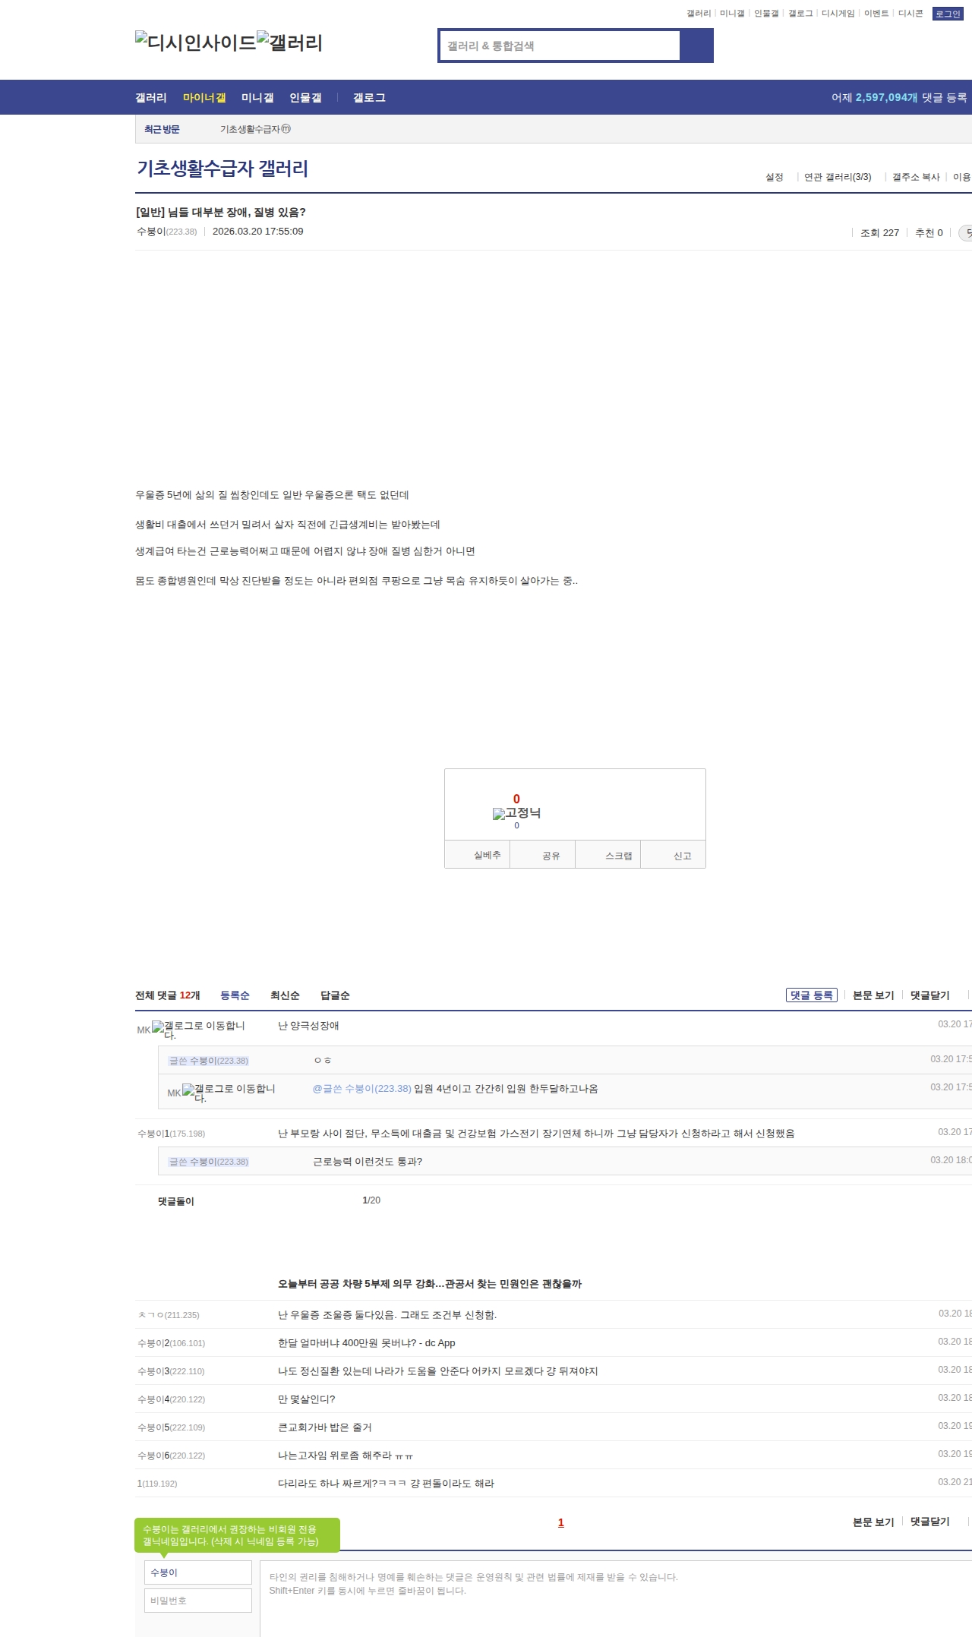The image size is (972, 1637).
Task: Open the 설정 dropdown
Action: click(775, 177)
